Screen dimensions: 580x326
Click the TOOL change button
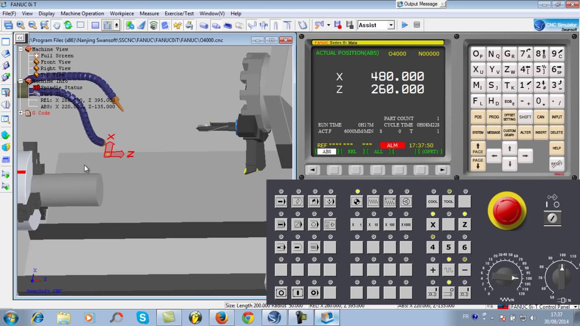tap(448, 201)
